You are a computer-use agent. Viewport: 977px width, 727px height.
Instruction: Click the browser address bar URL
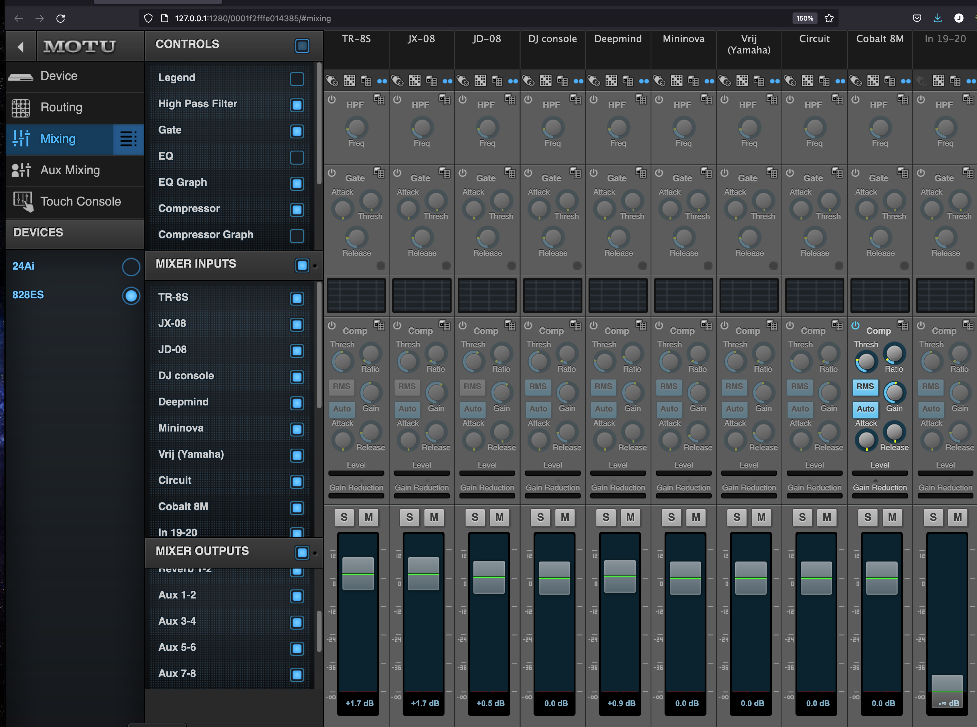click(x=253, y=19)
